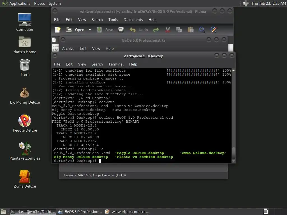Click the Pluma document tab icon
Screen dimensions: 287x215
point(54,40)
